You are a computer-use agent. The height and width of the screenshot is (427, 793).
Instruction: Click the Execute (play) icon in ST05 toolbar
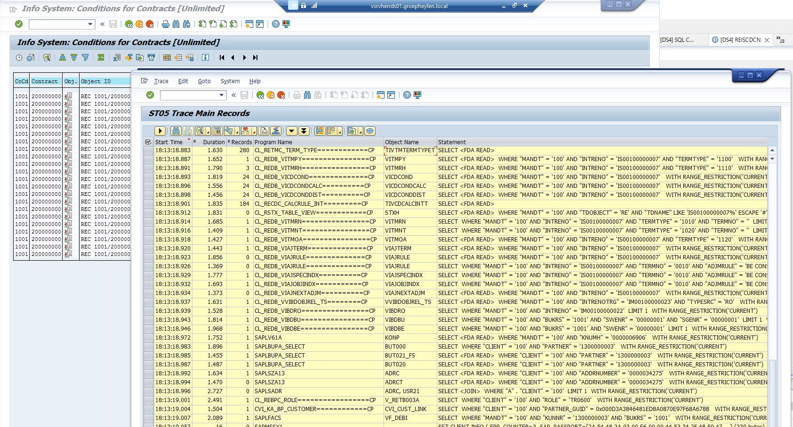point(160,131)
